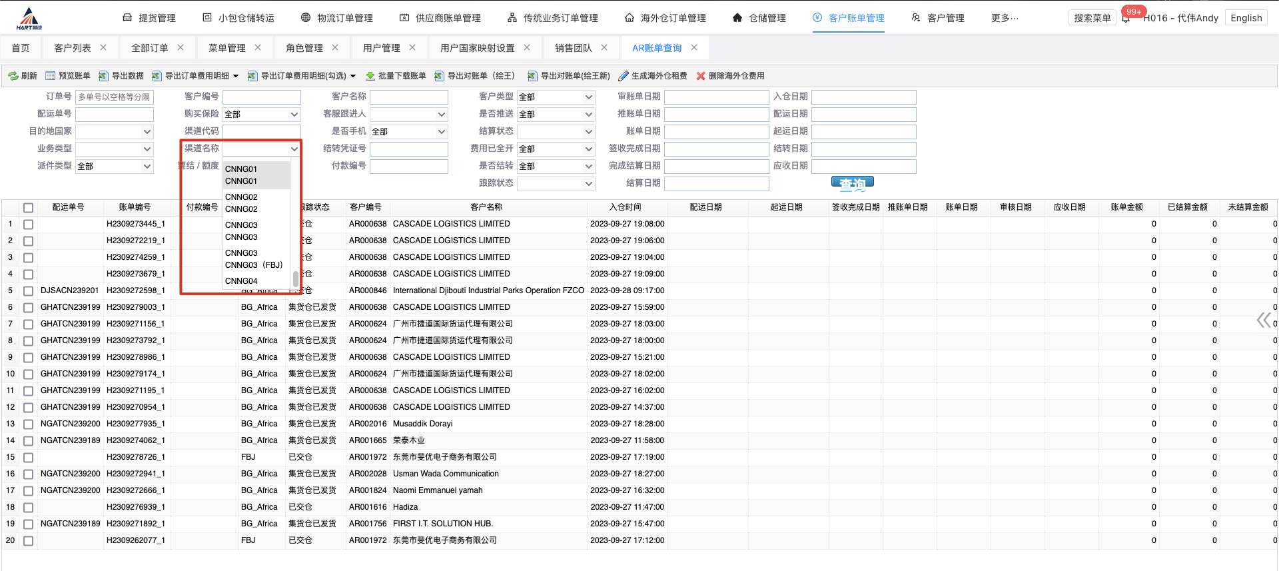Click the 刷新 refresh icon

point(13,76)
